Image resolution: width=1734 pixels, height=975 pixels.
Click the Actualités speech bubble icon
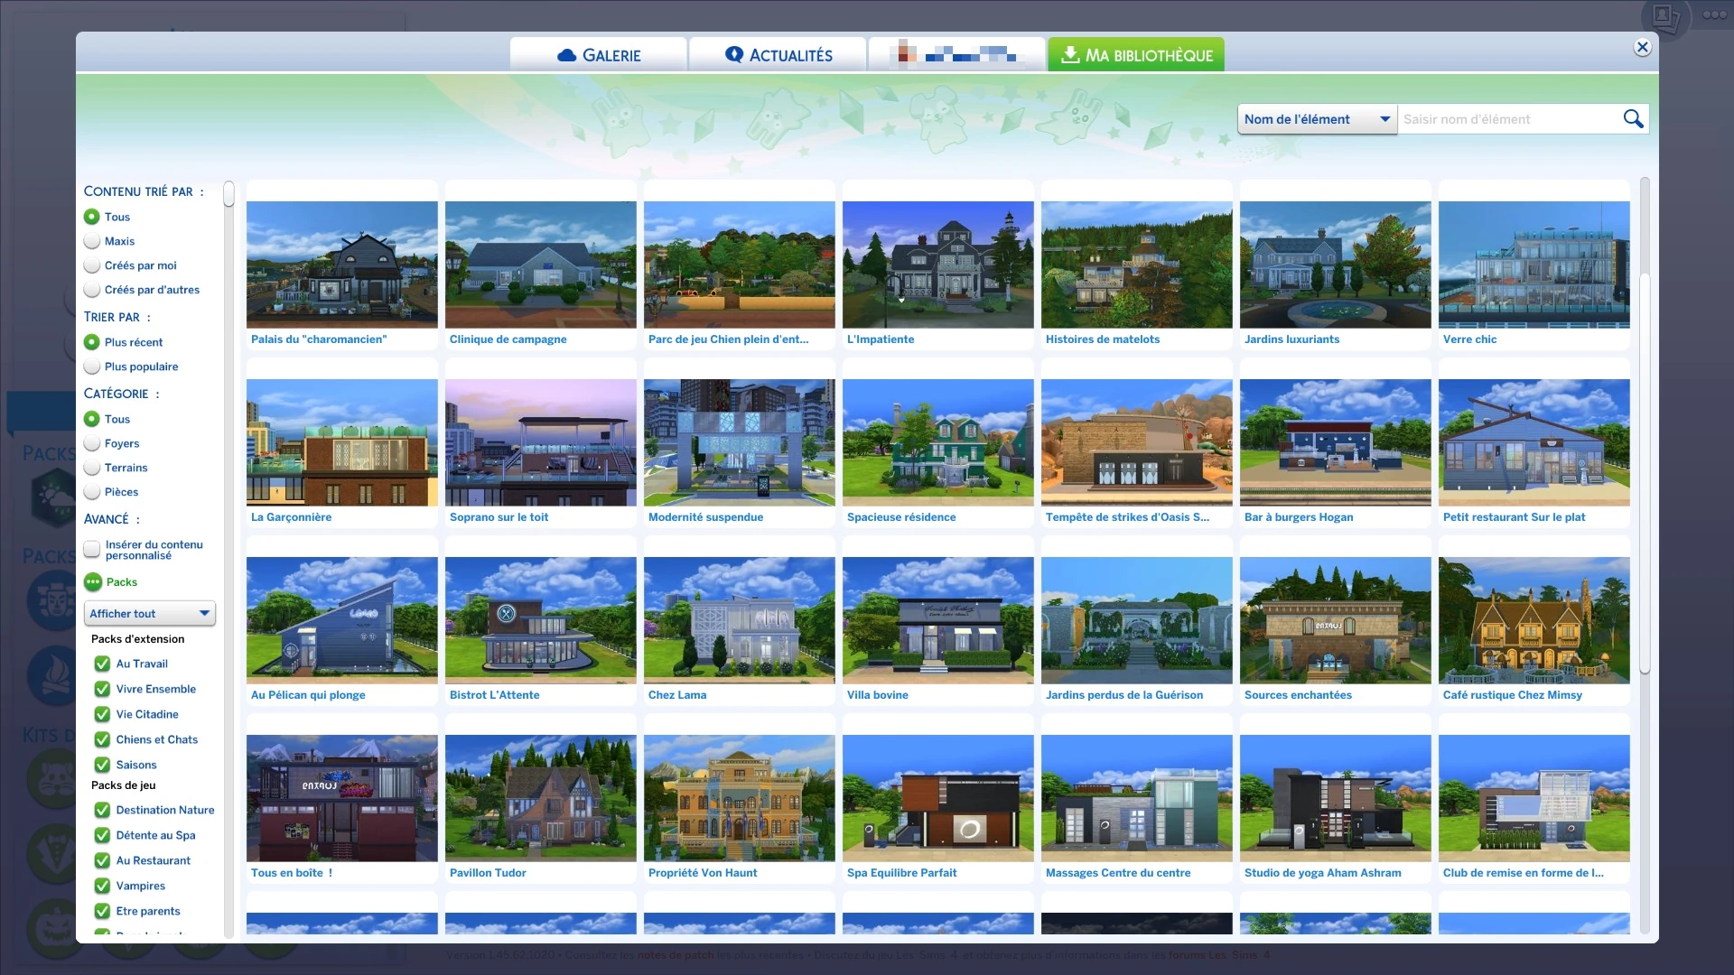(x=734, y=54)
